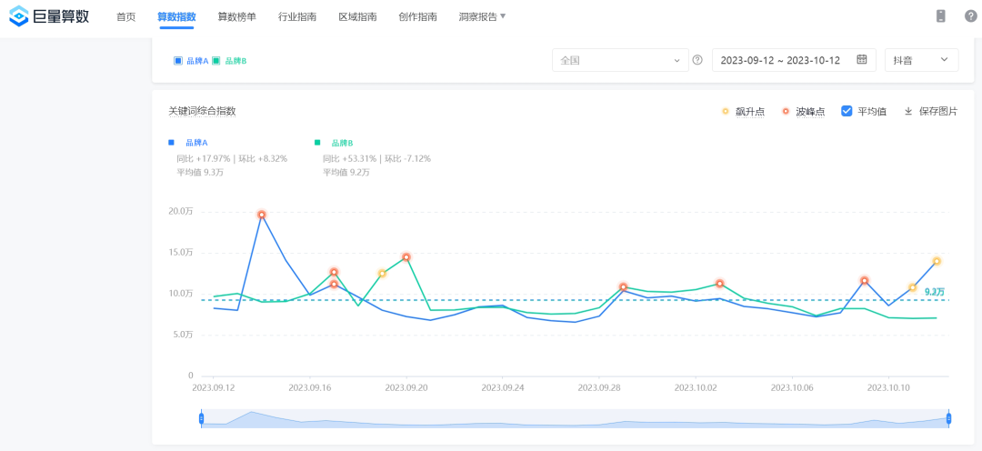Click the 巨量算数 logo

pyautogui.click(x=49, y=16)
